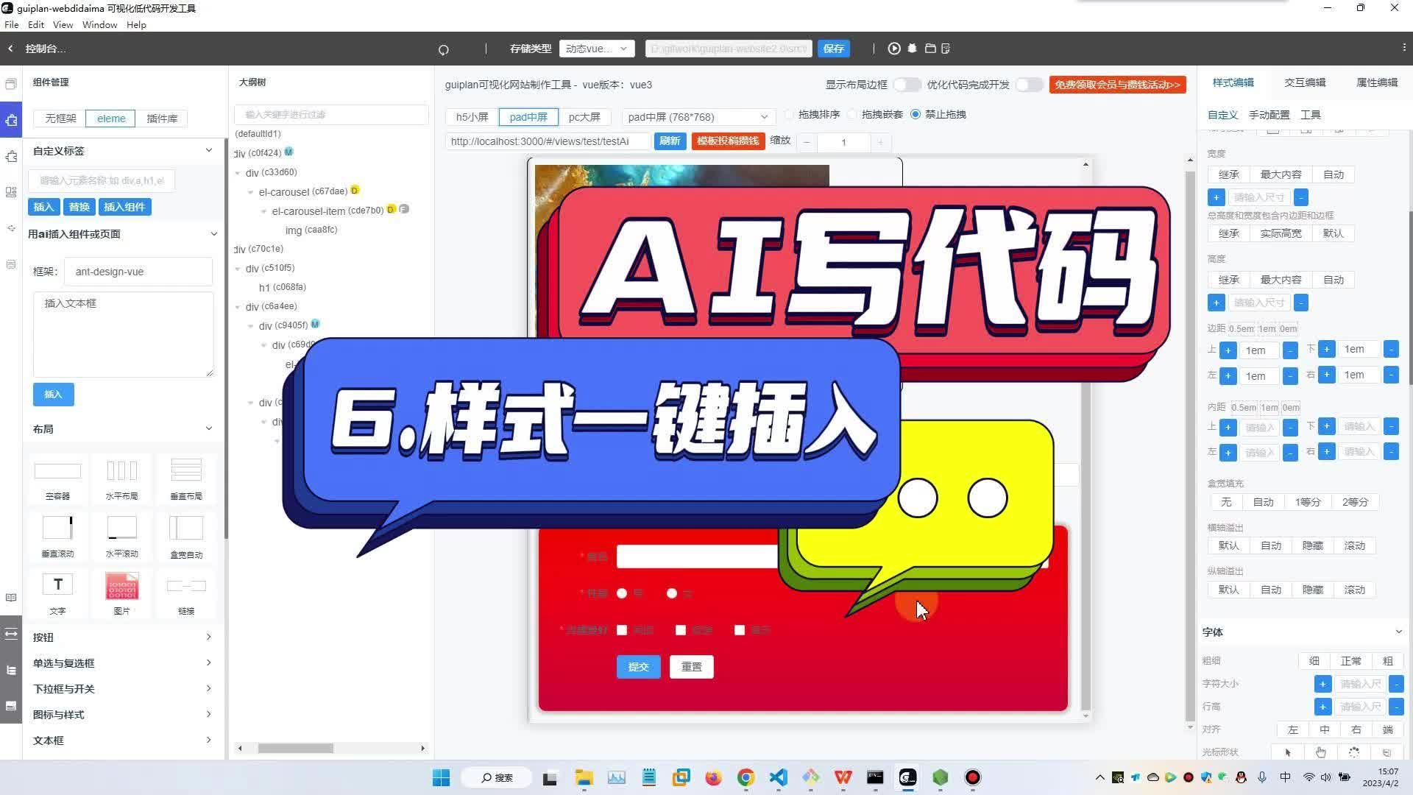Viewport: 1413px width, 795px height.
Task: Open the Window menu
Action: 99,25
